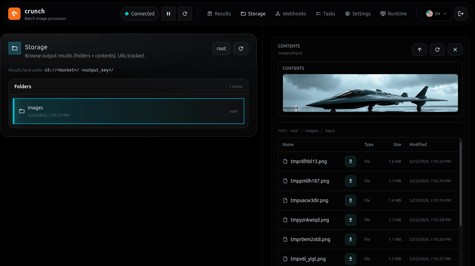Open the Runtime tab
Viewport: 475px width, 266px height.
click(394, 14)
